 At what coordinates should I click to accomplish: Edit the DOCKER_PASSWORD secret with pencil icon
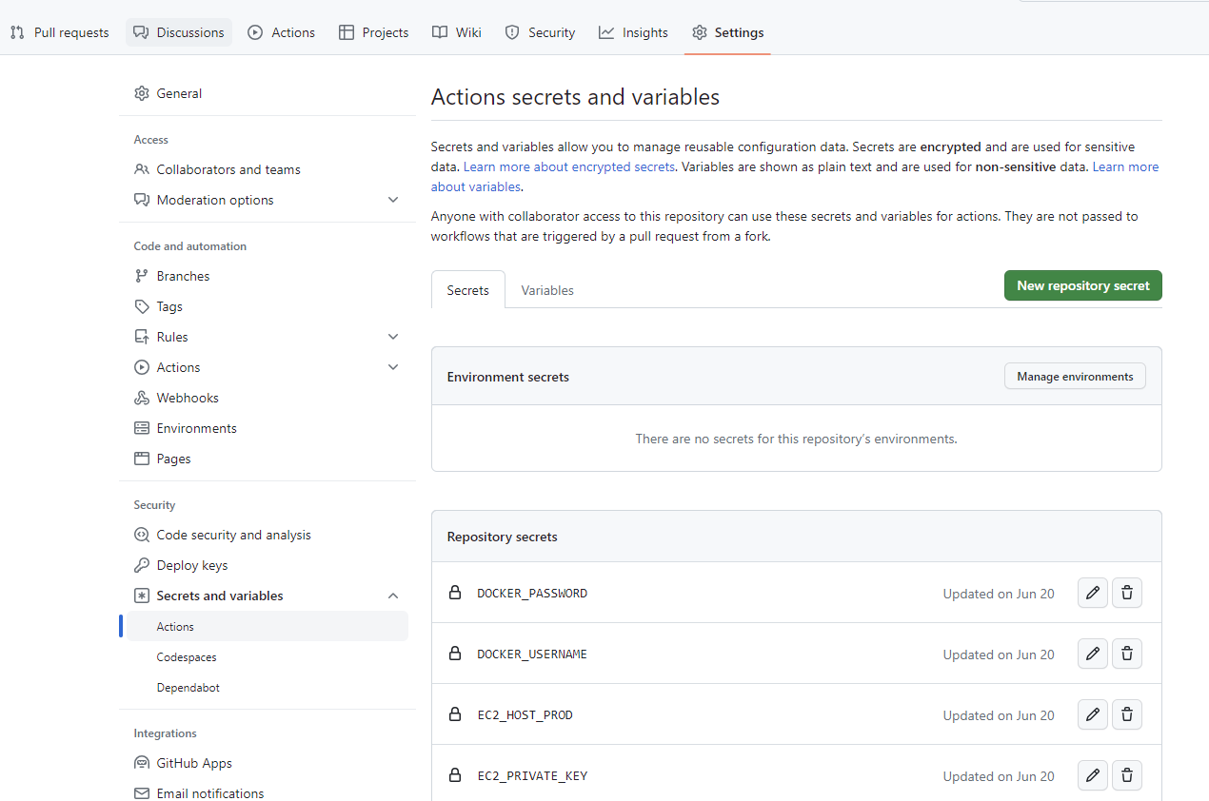pos(1093,593)
